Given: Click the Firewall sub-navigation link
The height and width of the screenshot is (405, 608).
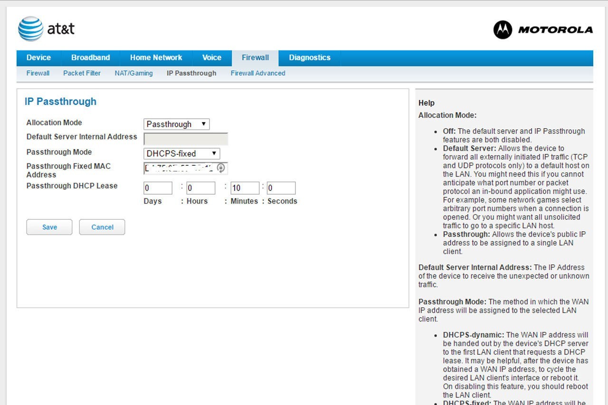Looking at the screenshot, I should pyautogui.click(x=38, y=73).
